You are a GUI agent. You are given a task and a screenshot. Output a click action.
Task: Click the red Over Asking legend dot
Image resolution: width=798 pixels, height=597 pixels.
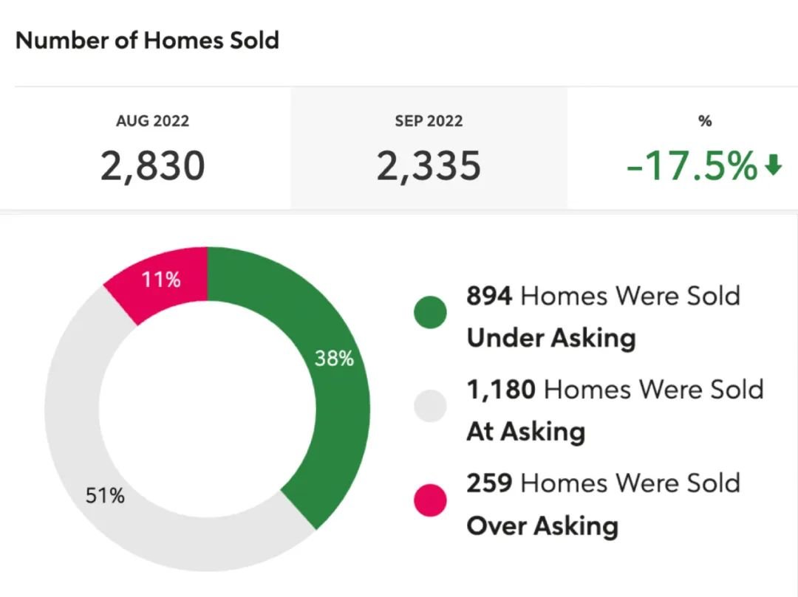pos(431,500)
